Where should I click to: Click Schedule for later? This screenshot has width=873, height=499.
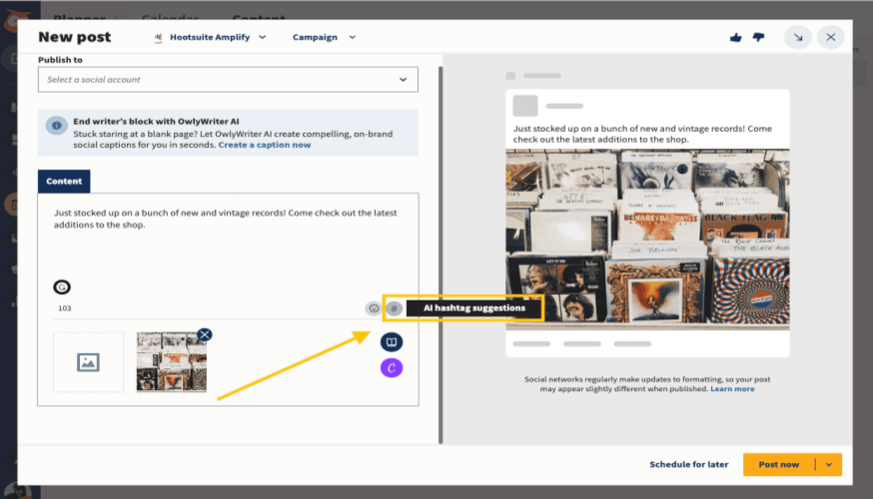[688, 464]
